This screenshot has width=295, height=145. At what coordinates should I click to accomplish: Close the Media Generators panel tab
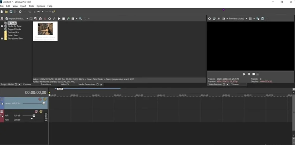click(x=101, y=84)
